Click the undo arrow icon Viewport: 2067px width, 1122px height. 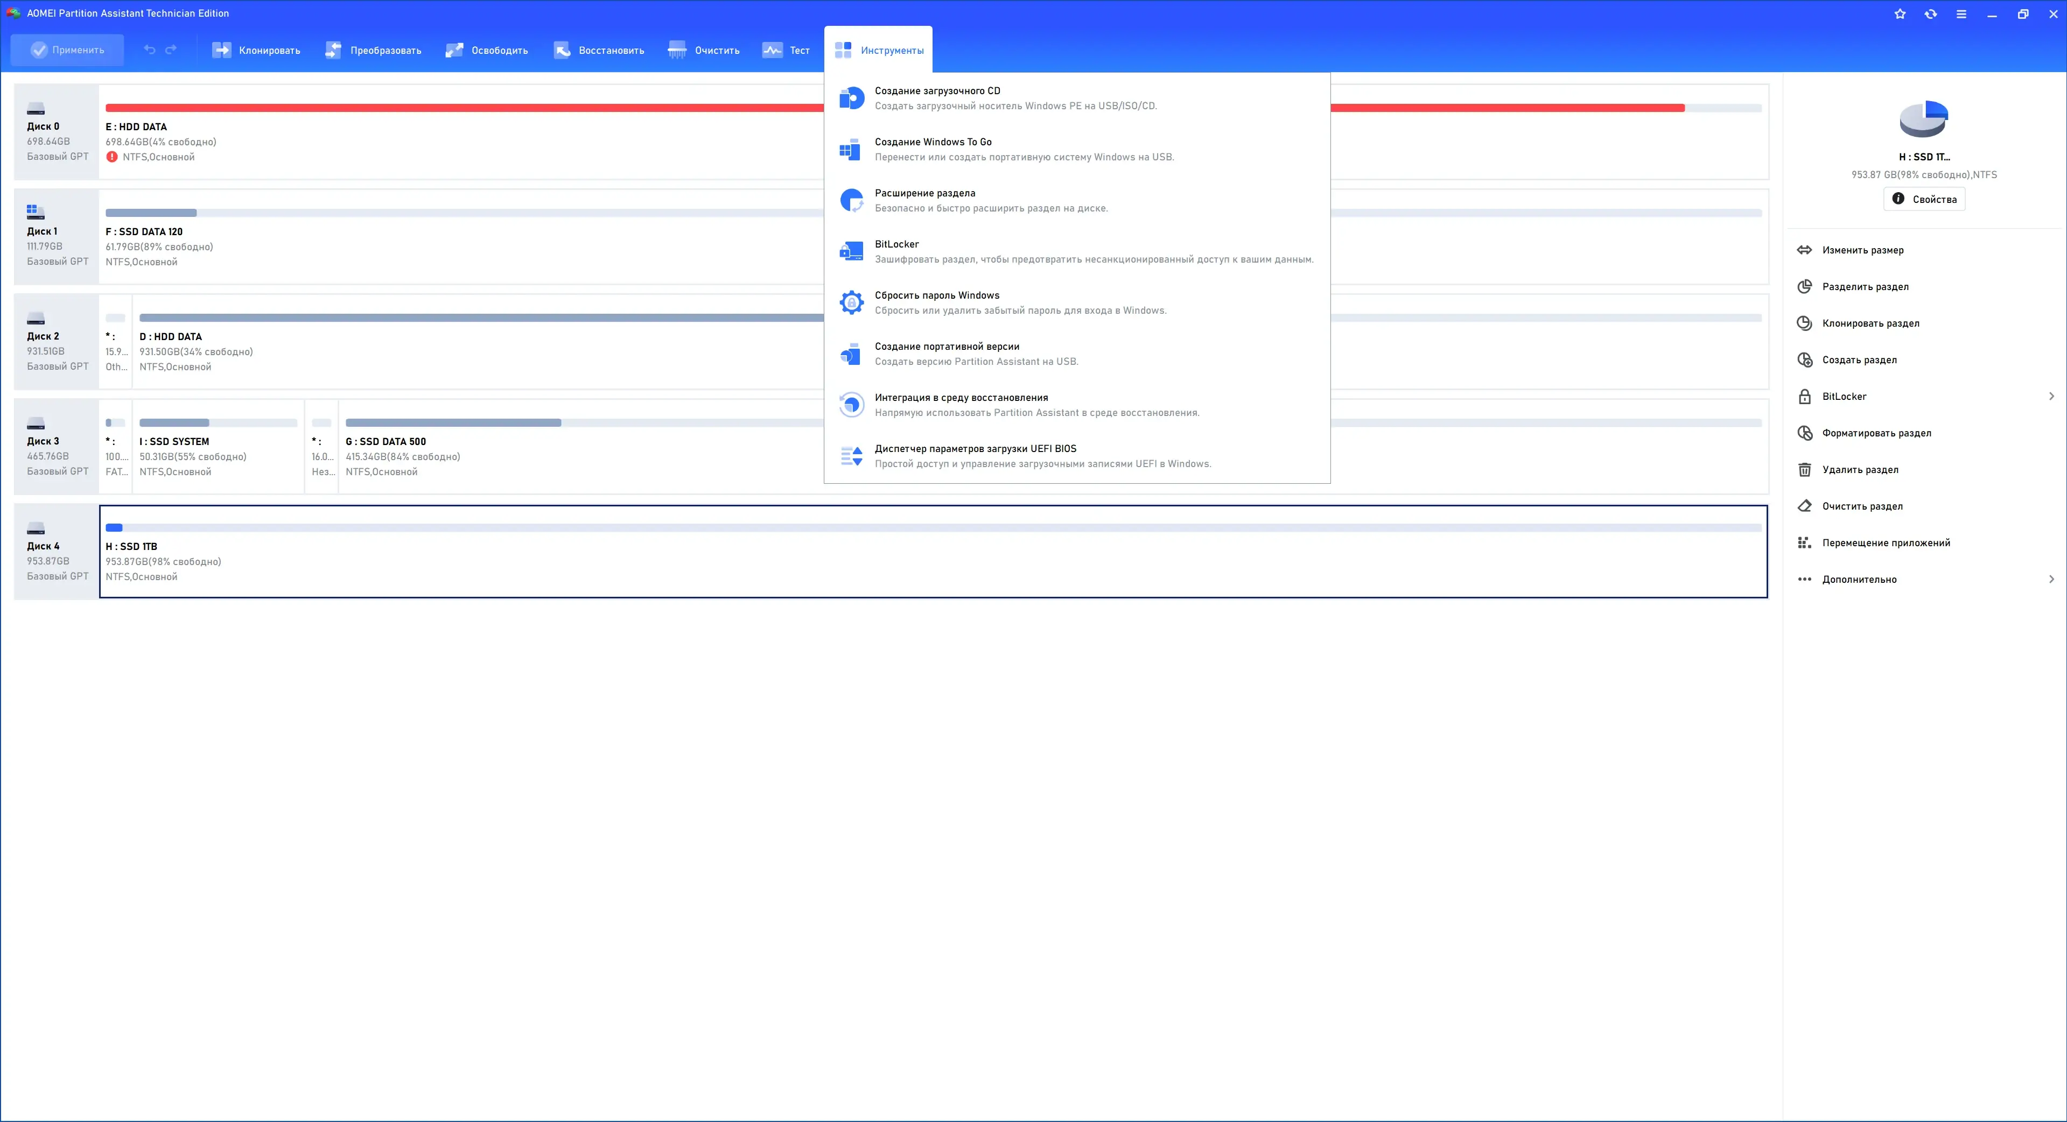(149, 50)
